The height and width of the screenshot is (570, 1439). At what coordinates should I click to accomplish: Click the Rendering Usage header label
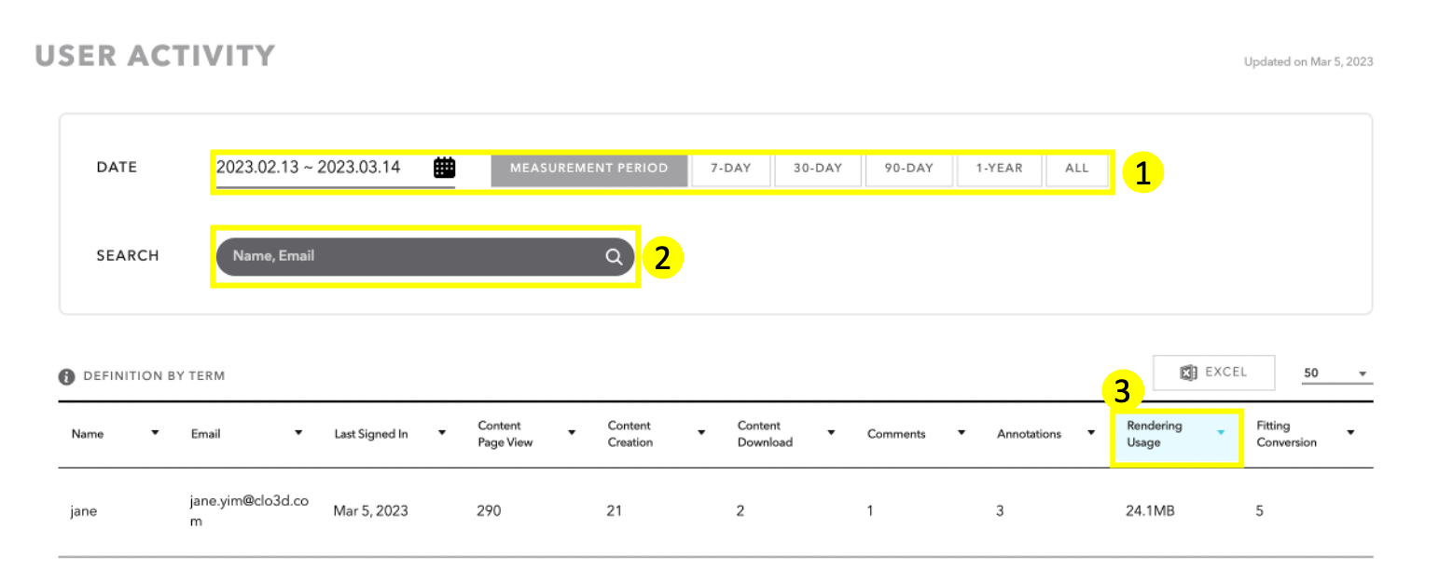coord(1155,434)
